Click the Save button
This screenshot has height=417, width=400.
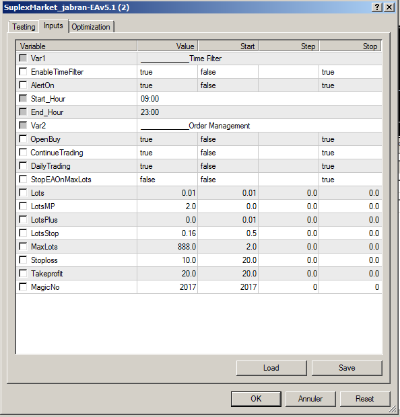pos(347,368)
